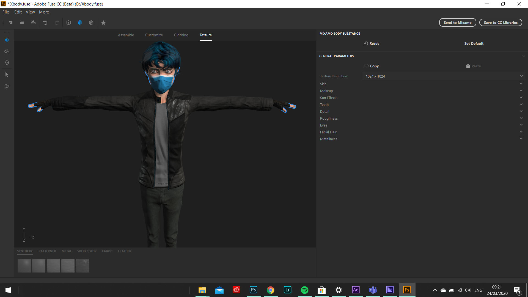Click the new file icon in toolbar
The width and height of the screenshot is (528, 297).
11,23
